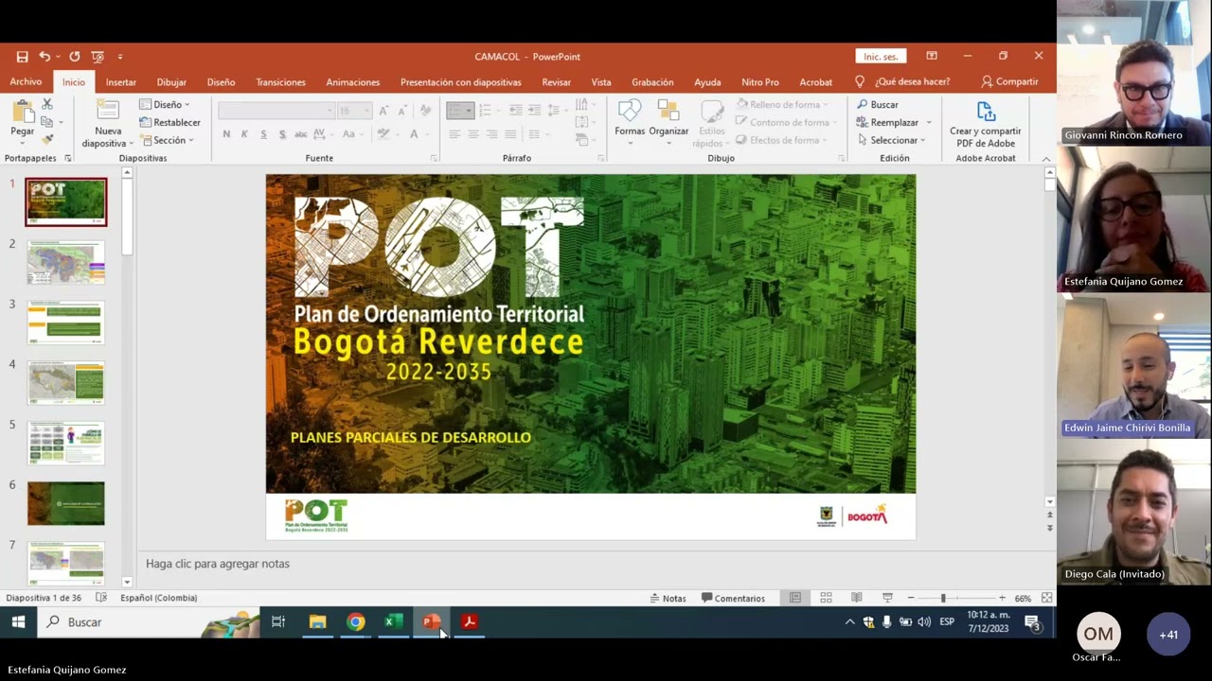Cut the selection with the scissors icon
This screenshot has width=1212, height=681.
[x=46, y=104]
